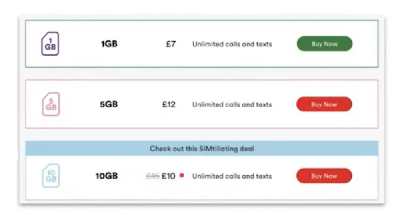Viewport: 396px width, 215px height.
Task: Buy the 10GB discounted plan
Action: click(324, 176)
